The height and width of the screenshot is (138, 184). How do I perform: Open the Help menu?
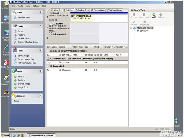click(44, 6)
